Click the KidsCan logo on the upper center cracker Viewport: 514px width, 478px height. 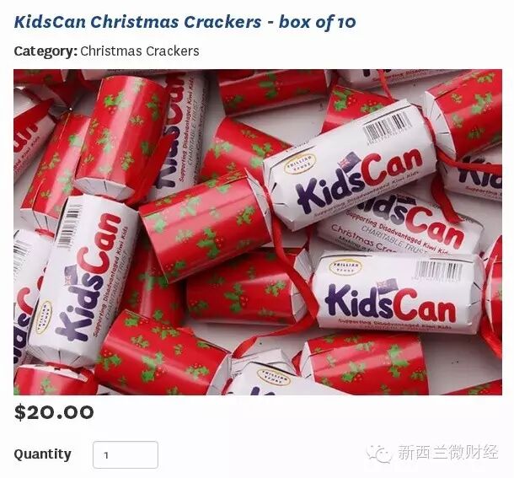[359, 180]
